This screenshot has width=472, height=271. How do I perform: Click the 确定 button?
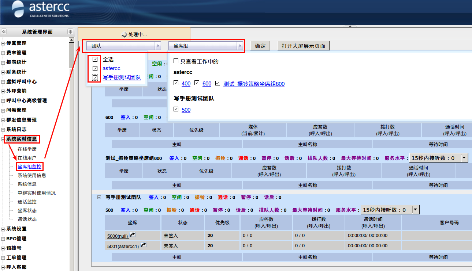[260, 46]
